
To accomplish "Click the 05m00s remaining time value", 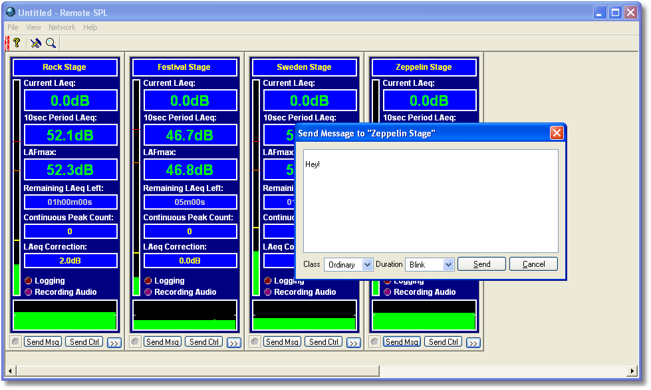I will pyautogui.click(x=190, y=202).
